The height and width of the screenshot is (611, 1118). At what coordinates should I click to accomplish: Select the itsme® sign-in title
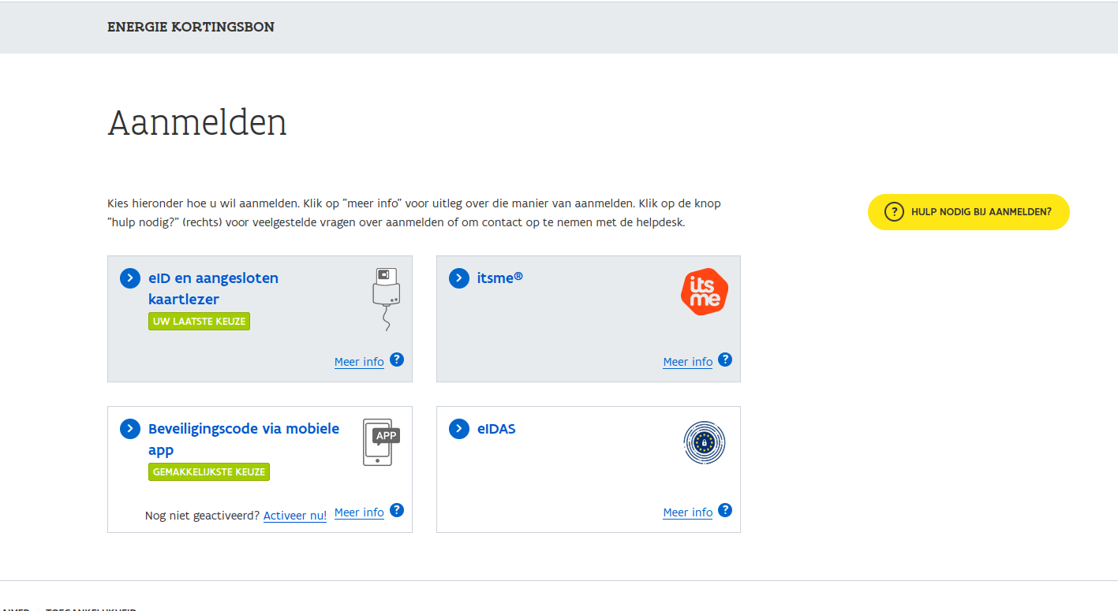[x=499, y=278]
